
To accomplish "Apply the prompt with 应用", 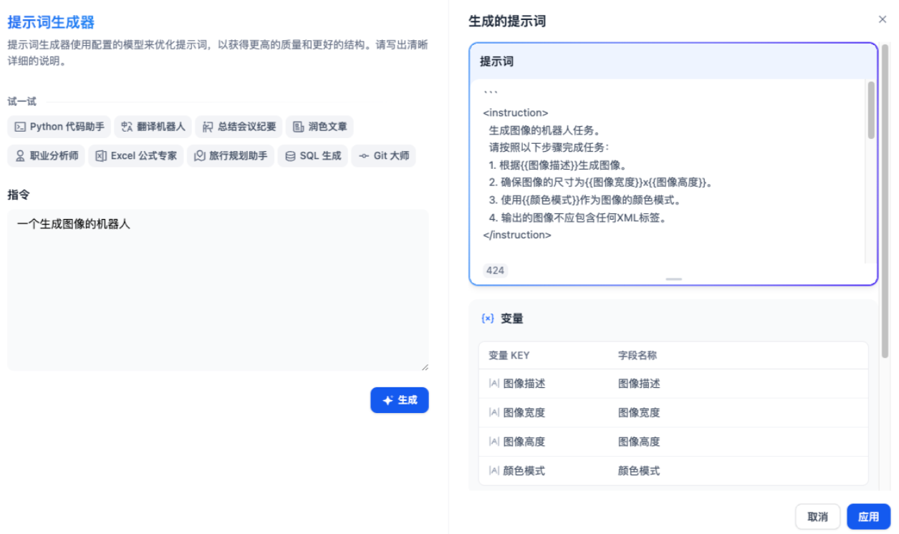I will [868, 517].
